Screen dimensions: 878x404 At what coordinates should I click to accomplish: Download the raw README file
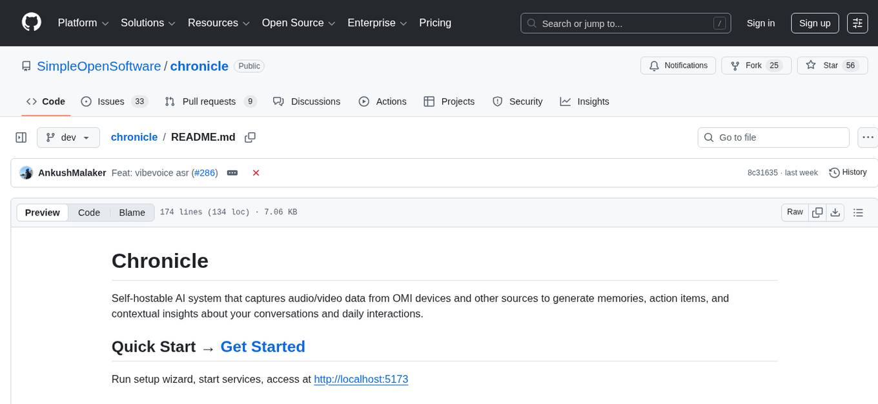[x=835, y=212]
